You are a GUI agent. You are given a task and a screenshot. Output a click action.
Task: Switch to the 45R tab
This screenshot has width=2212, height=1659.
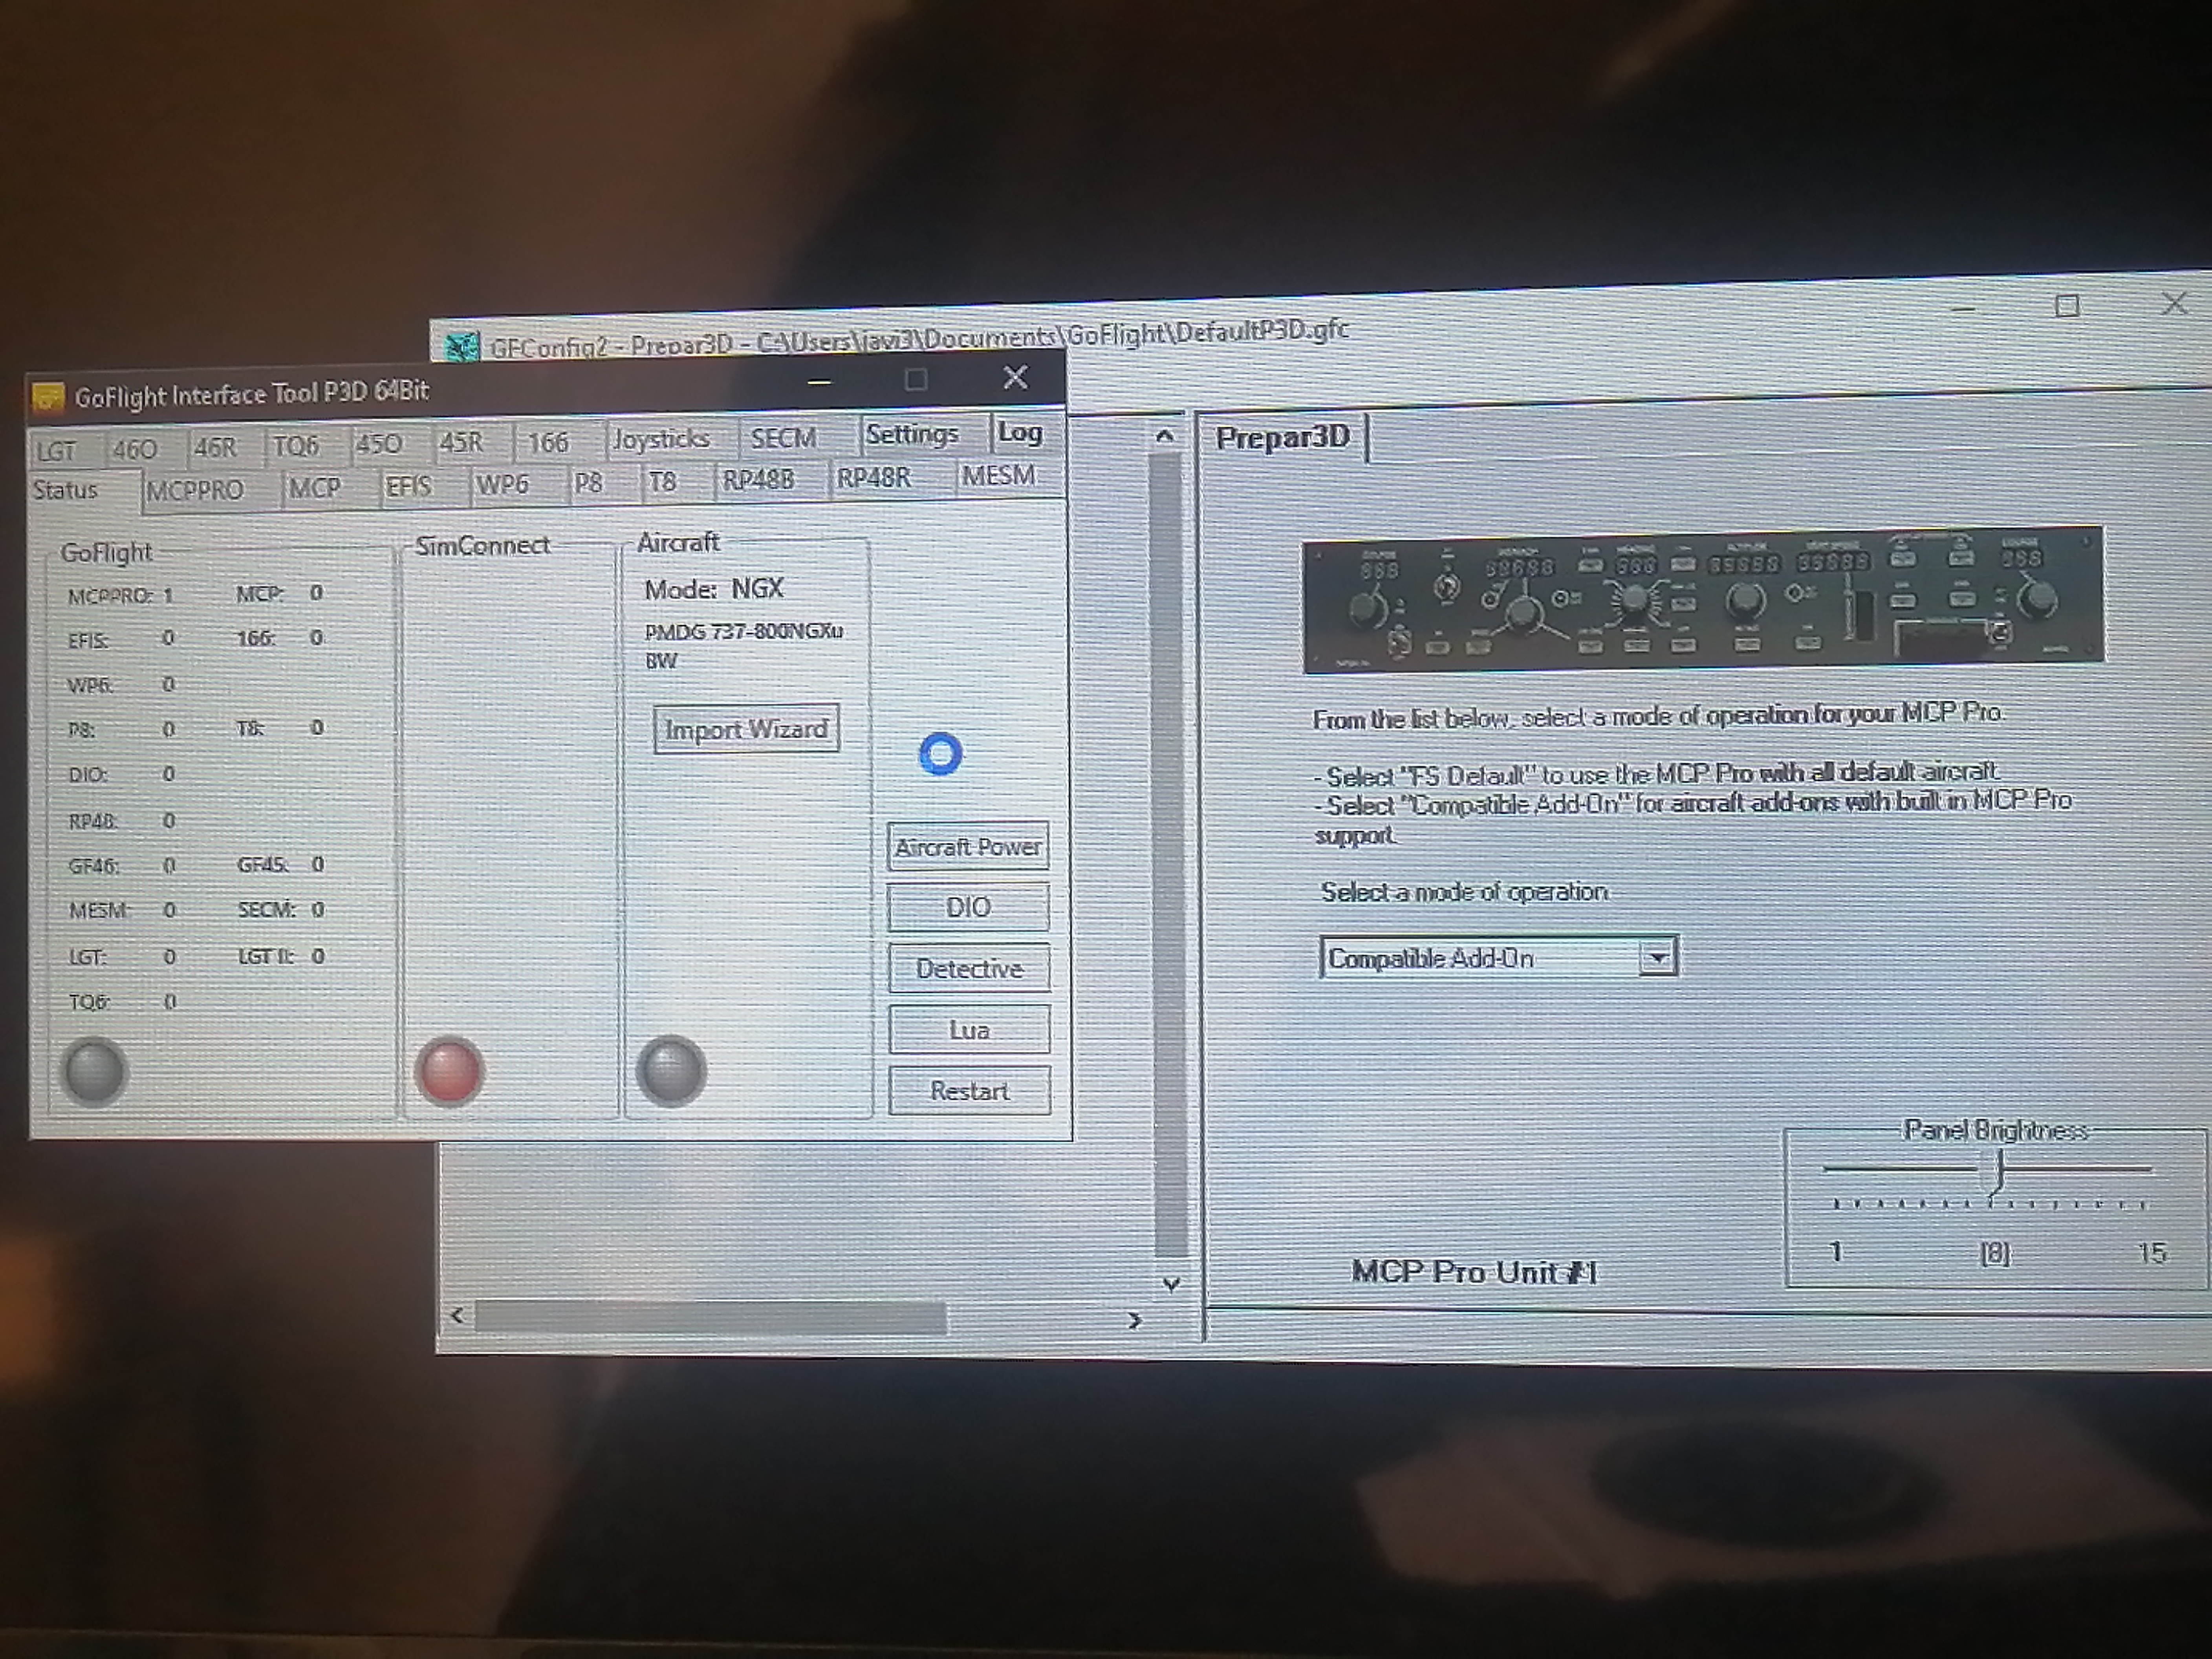[x=462, y=442]
